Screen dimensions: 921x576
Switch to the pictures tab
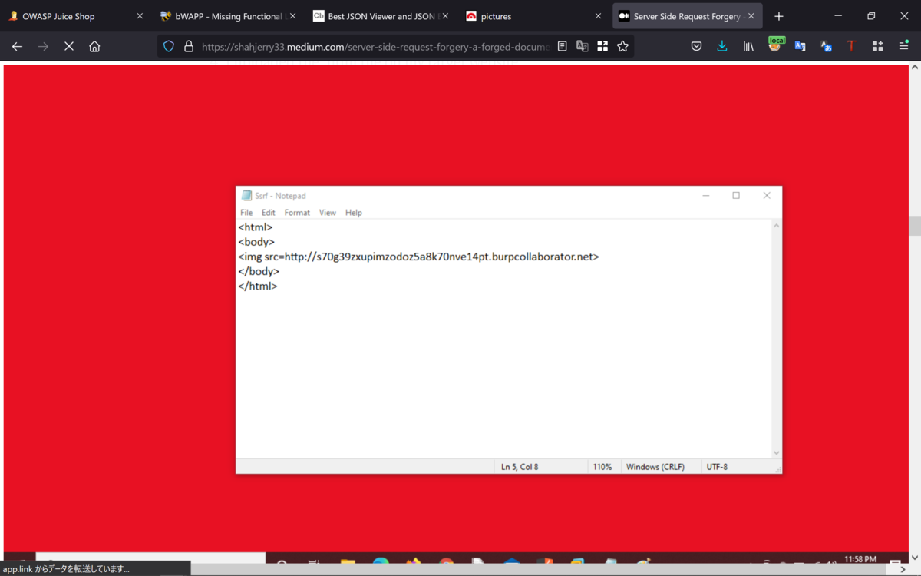(533, 16)
